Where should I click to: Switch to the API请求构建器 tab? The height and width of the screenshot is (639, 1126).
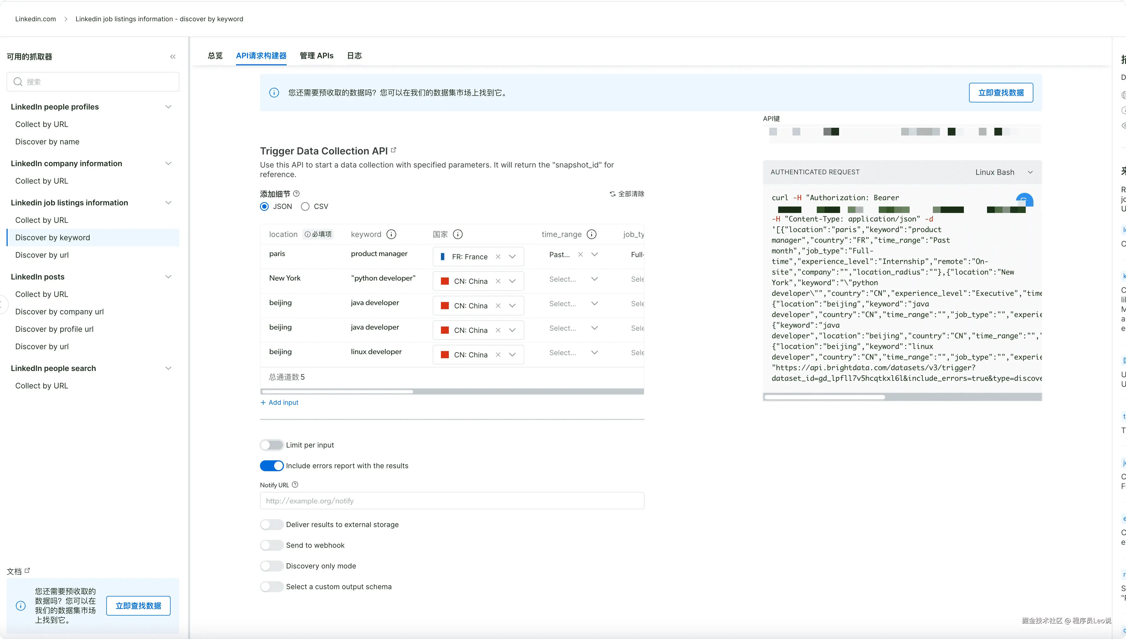tap(261, 56)
